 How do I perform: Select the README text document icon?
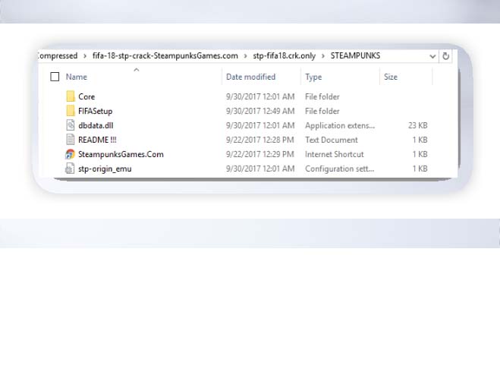pos(70,140)
